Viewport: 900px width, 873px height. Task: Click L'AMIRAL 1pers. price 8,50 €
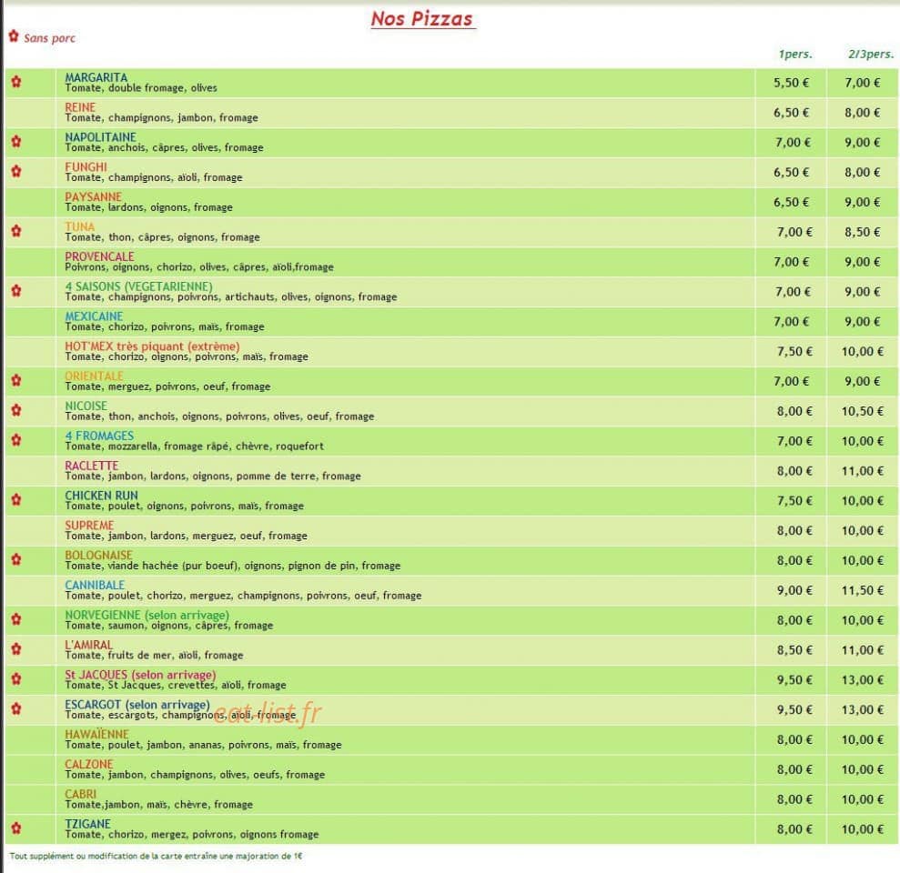794,649
